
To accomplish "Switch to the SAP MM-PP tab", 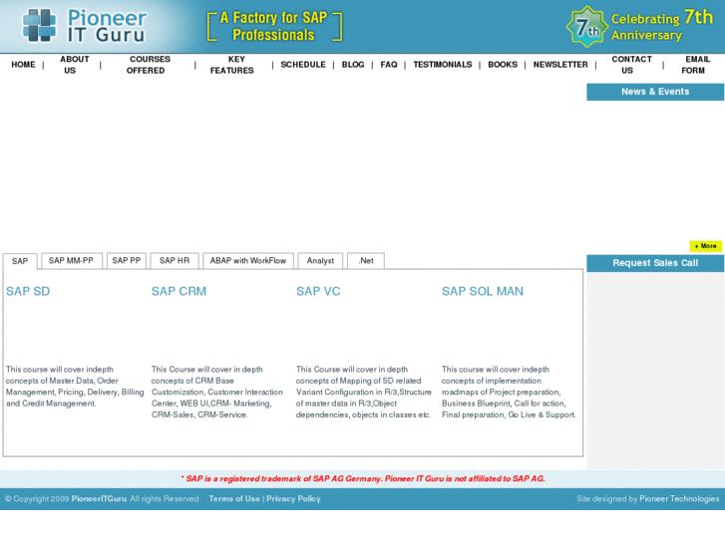I will (71, 261).
